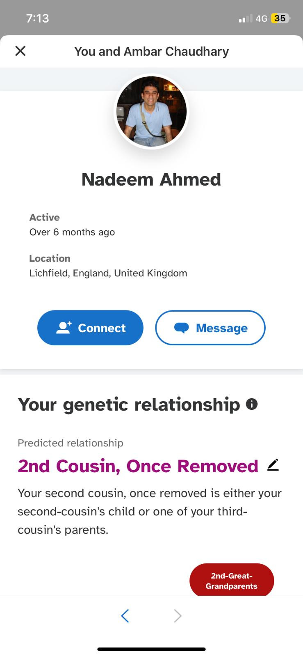Tap the 4G network indicator
Image resolution: width=303 pixels, height=657 pixels.
tap(261, 18)
